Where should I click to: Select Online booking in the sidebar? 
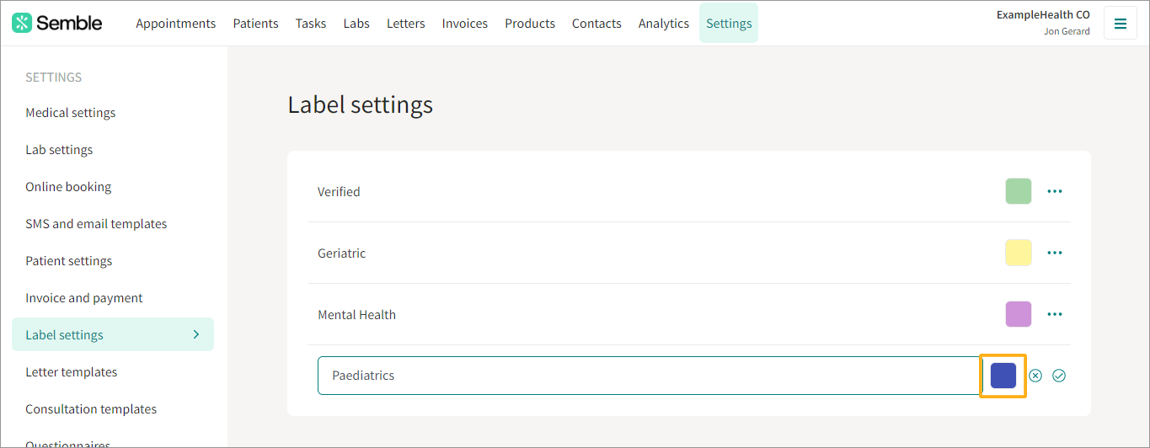[68, 187]
